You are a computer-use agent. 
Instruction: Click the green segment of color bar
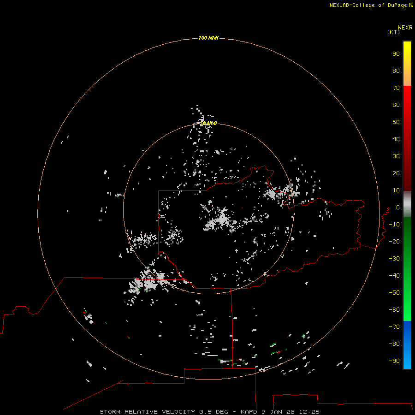pyautogui.click(x=407, y=269)
